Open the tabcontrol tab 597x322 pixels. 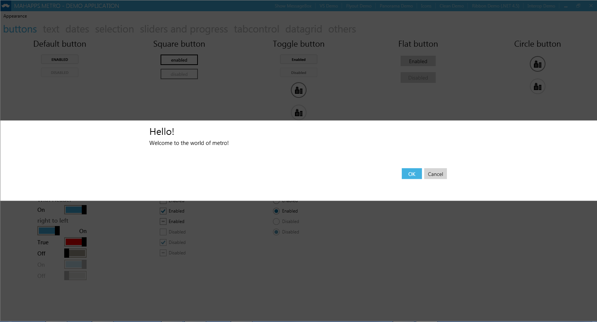point(256,29)
